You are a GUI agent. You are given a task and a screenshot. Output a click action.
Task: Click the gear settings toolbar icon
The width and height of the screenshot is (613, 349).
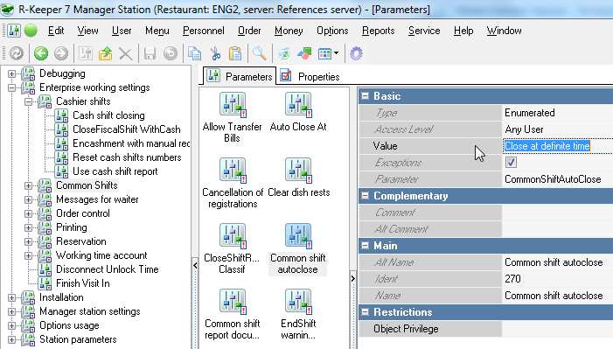(x=356, y=53)
